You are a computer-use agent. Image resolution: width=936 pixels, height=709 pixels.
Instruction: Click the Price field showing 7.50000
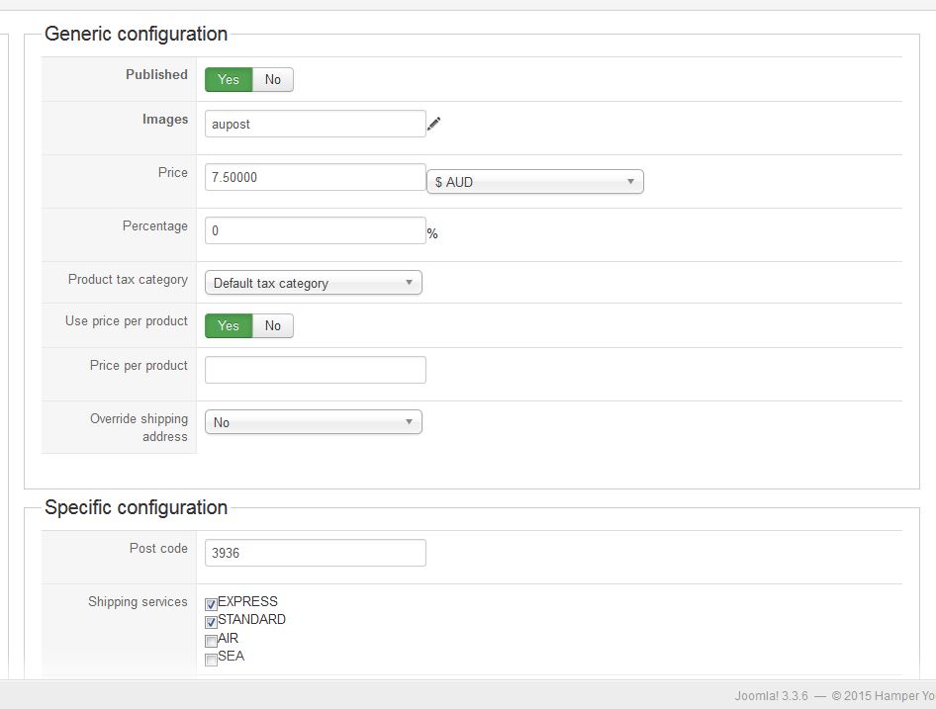click(x=316, y=177)
